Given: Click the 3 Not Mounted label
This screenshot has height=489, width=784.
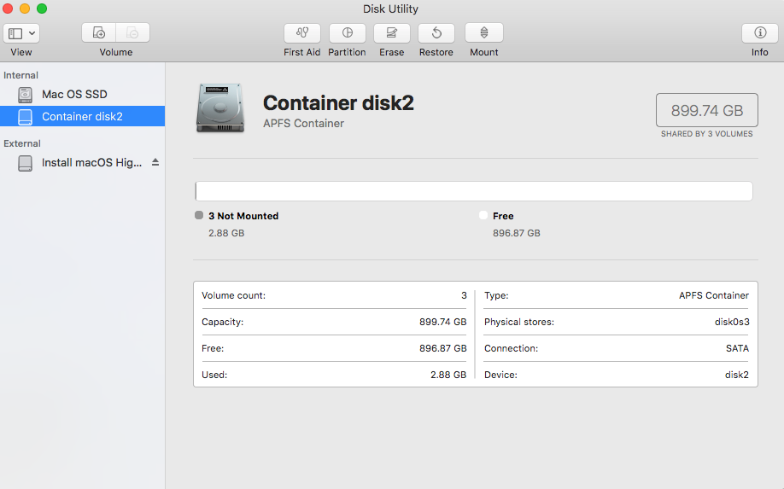Looking at the screenshot, I should (243, 216).
